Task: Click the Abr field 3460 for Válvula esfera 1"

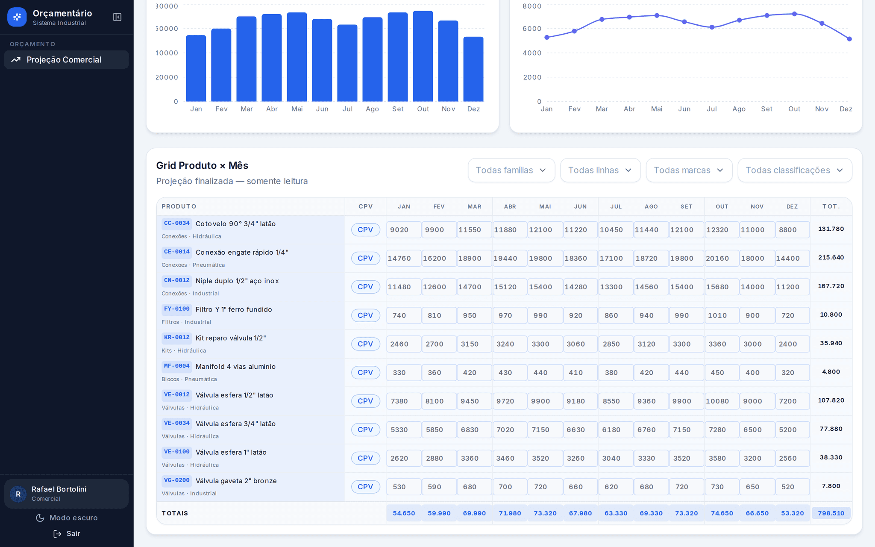Action: click(x=510, y=458)
